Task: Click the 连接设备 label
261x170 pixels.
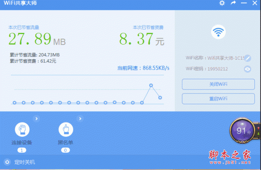Action: (22, 142)
